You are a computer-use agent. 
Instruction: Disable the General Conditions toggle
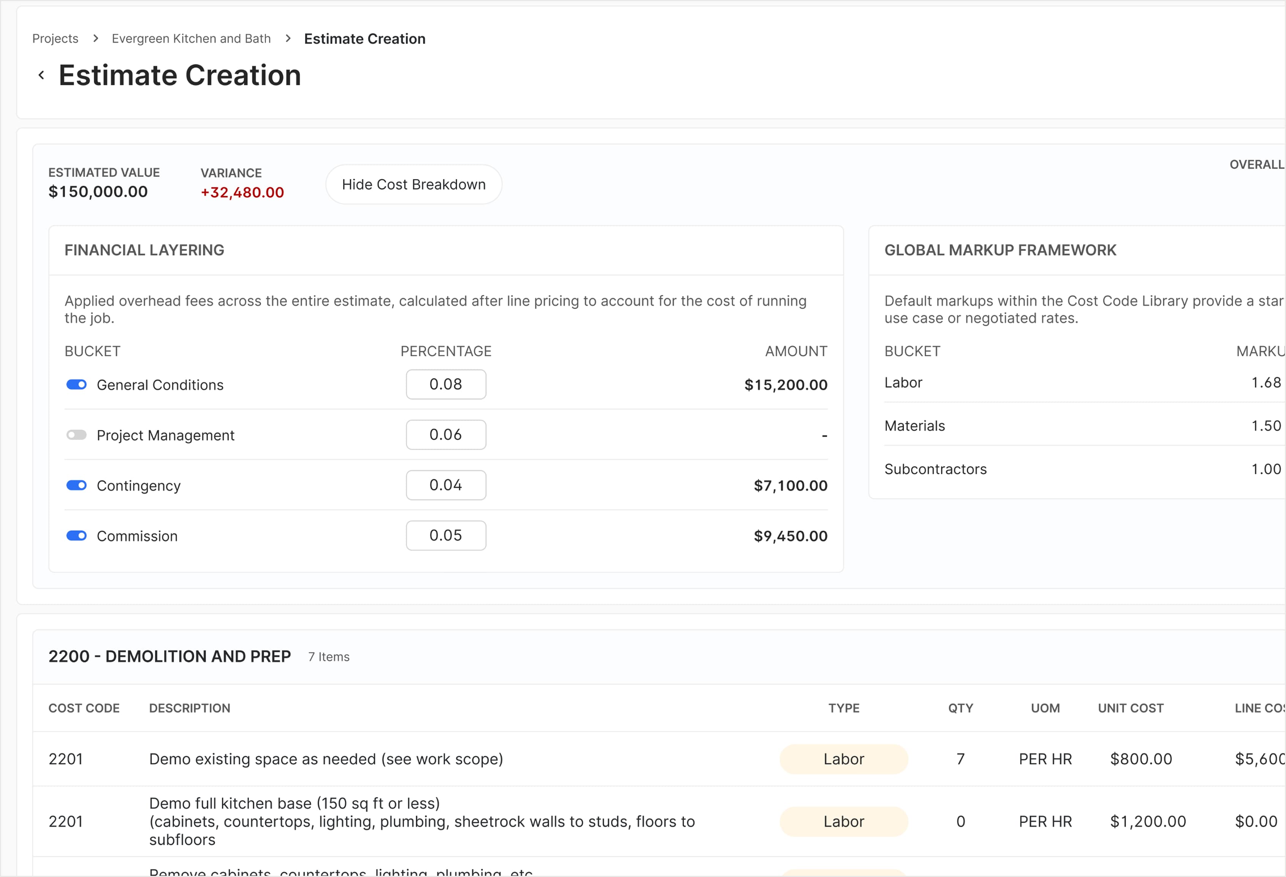(76, 384)
